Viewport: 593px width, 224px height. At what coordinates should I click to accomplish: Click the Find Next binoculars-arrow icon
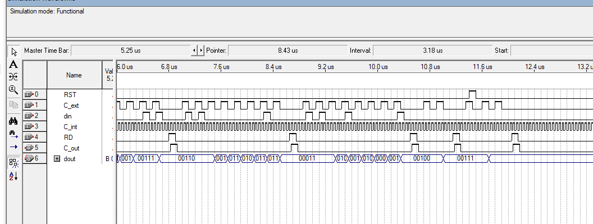13,134
